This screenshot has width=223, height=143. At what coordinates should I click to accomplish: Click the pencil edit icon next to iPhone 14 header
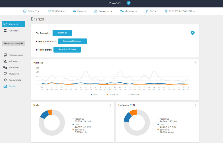click(x=128, y=3)
